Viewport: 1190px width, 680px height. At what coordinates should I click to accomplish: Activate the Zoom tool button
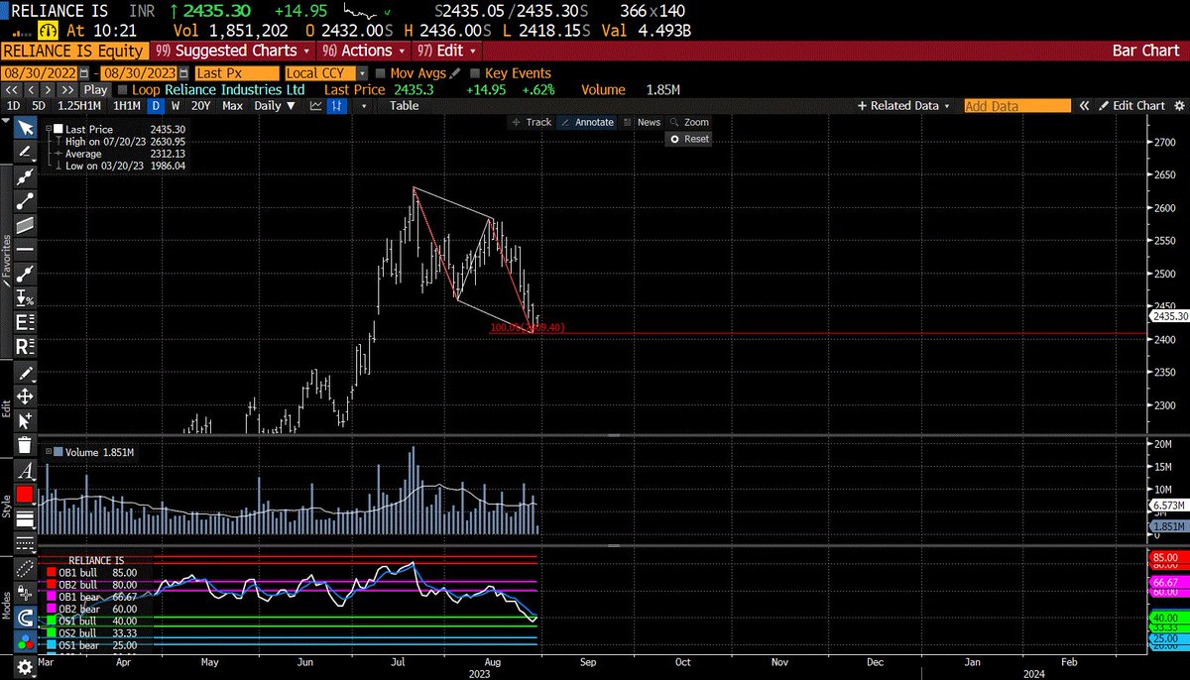pyautogui.click(x=689, y=122)
